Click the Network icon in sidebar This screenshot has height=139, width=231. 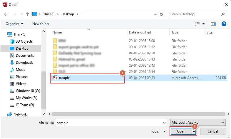tap(10, 114)
